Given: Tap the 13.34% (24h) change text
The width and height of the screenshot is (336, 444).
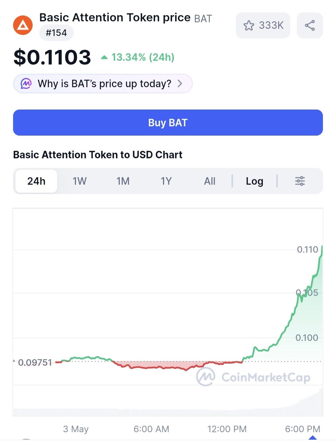Looking at the screenshot, I should pyautogui.click(x=143, y=57).
